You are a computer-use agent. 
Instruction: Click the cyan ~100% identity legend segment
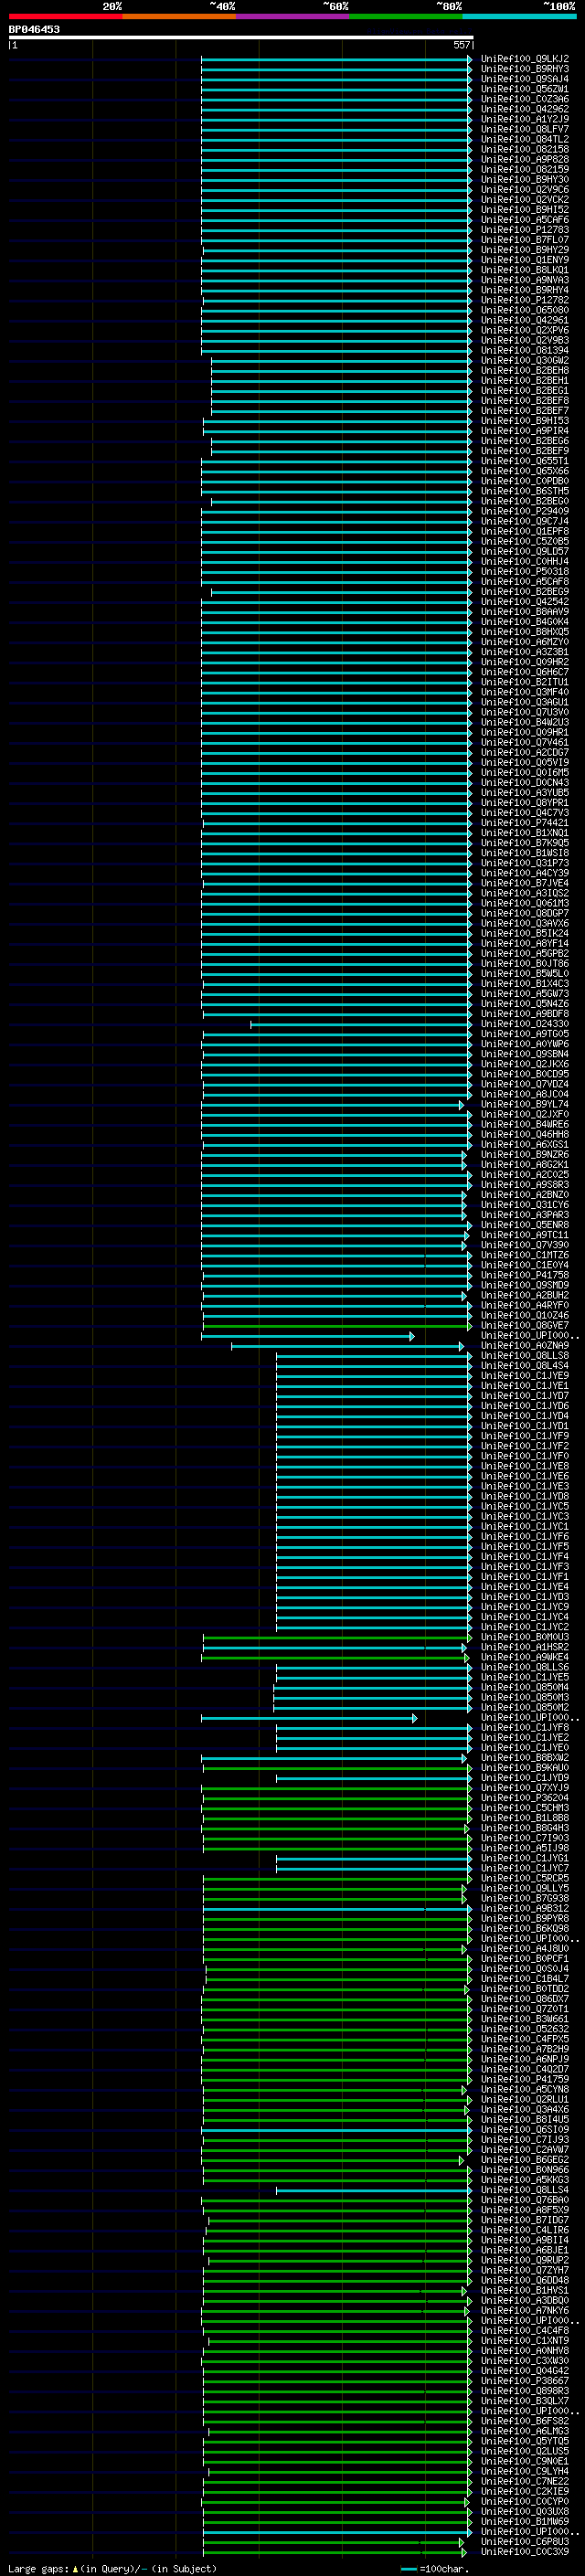(520, 16)
